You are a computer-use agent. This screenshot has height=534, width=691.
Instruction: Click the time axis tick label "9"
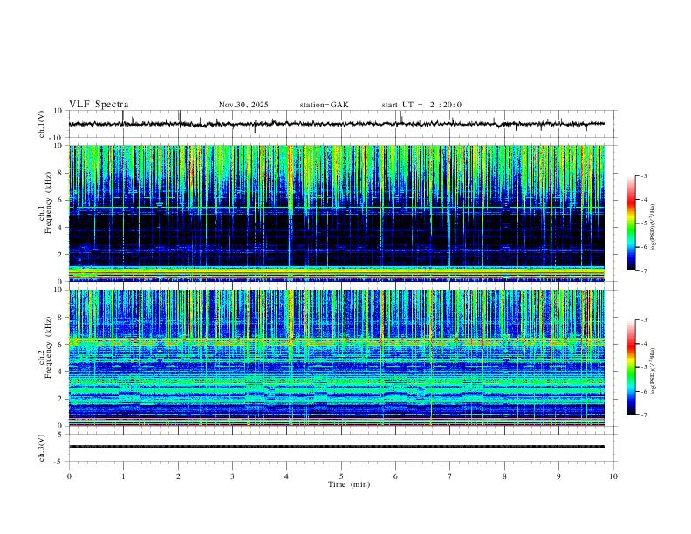(558, 476)
